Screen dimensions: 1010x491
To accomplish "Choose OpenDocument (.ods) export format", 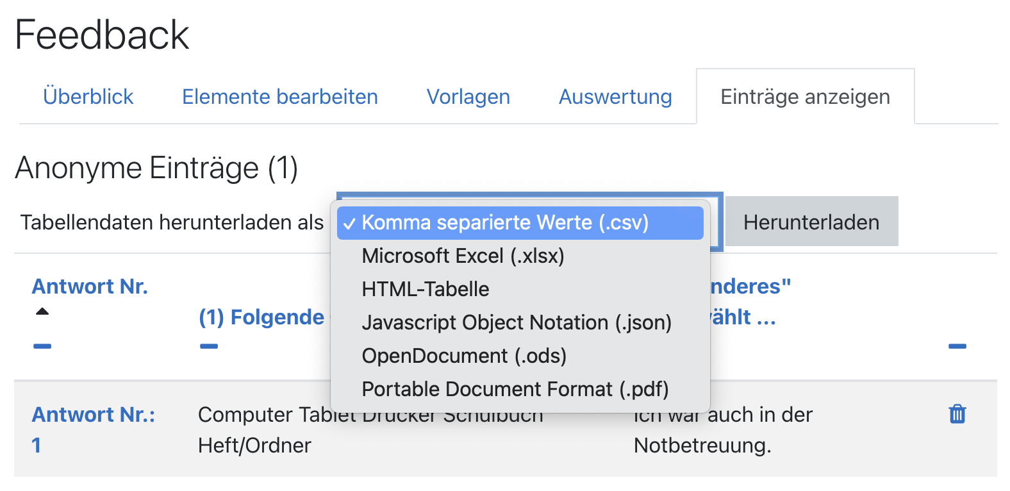I will [x=464, y=356].
